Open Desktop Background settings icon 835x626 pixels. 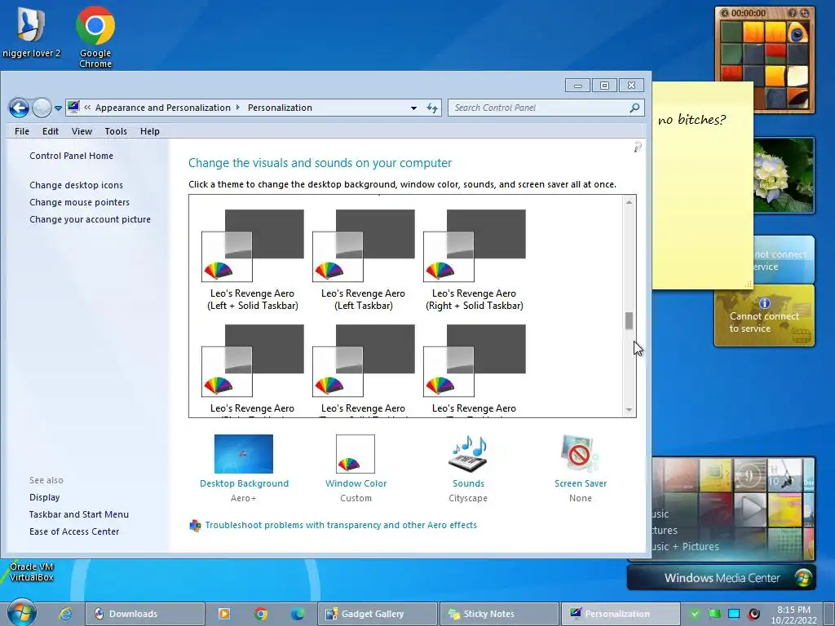coord(244,454)
